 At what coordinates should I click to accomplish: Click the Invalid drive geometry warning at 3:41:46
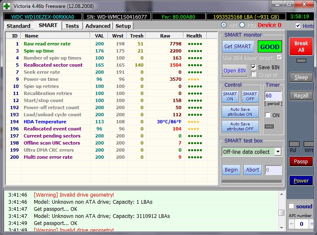(x=74, y=195)
